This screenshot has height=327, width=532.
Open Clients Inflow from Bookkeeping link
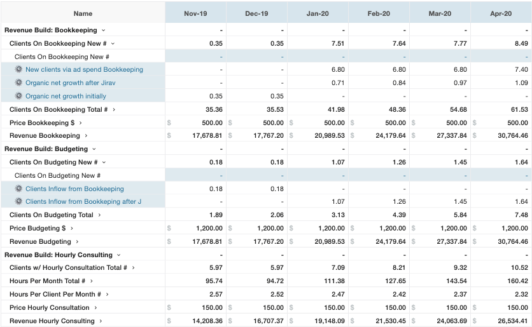click(x=74, y=189)
